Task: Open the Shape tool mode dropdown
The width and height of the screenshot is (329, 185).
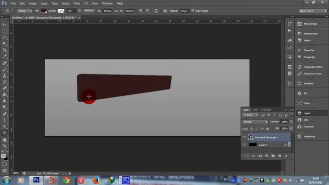Action: (25, 11)
